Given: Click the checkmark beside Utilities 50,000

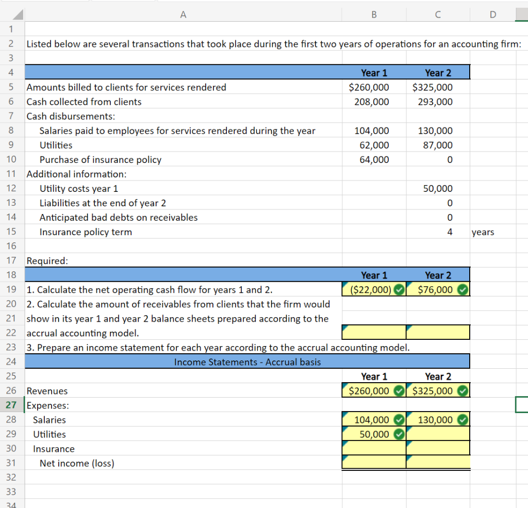Looking at the screenshot, I should [x=399, y=434].
